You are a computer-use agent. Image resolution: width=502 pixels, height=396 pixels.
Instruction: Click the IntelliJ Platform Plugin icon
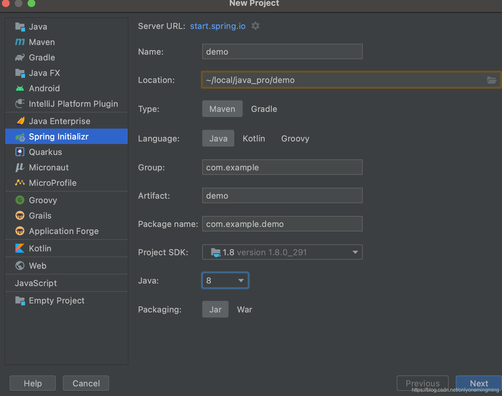[20, 104]
